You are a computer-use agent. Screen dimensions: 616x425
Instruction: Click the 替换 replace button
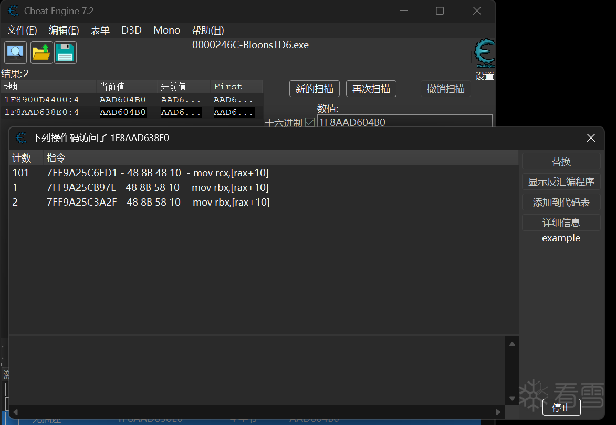coord(561,161)
